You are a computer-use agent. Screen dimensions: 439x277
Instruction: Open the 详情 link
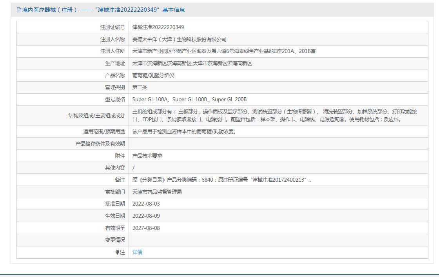(137, 252)
